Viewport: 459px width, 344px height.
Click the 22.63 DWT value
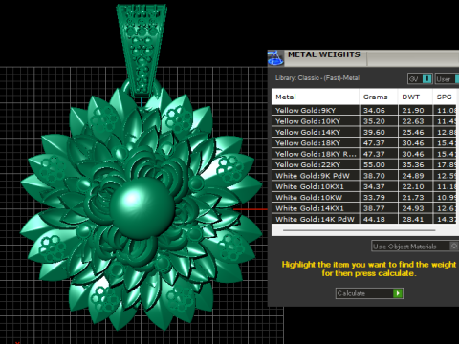(x=413, y=121)
